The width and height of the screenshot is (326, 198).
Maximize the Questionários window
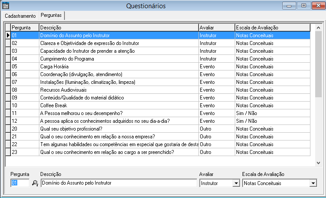304,6
